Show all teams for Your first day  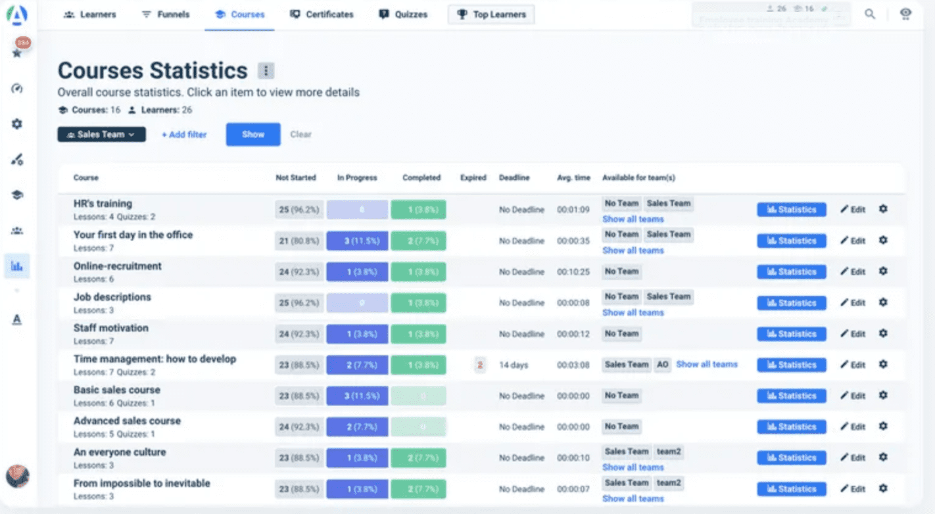click(x=633, y=250)
